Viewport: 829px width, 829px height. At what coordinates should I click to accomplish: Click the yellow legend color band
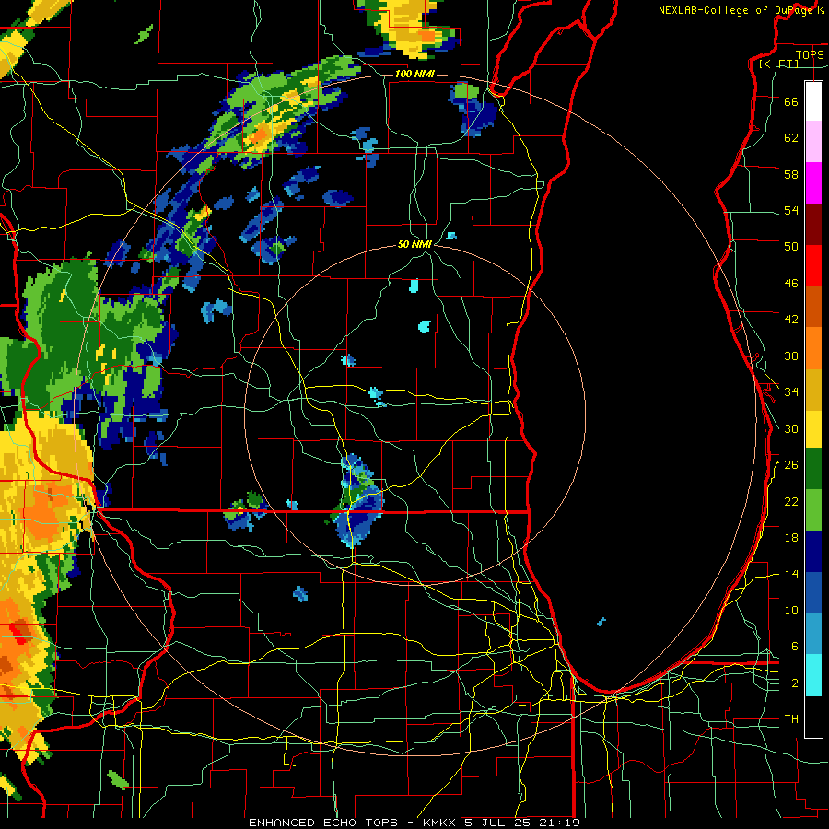coord(813,428)
